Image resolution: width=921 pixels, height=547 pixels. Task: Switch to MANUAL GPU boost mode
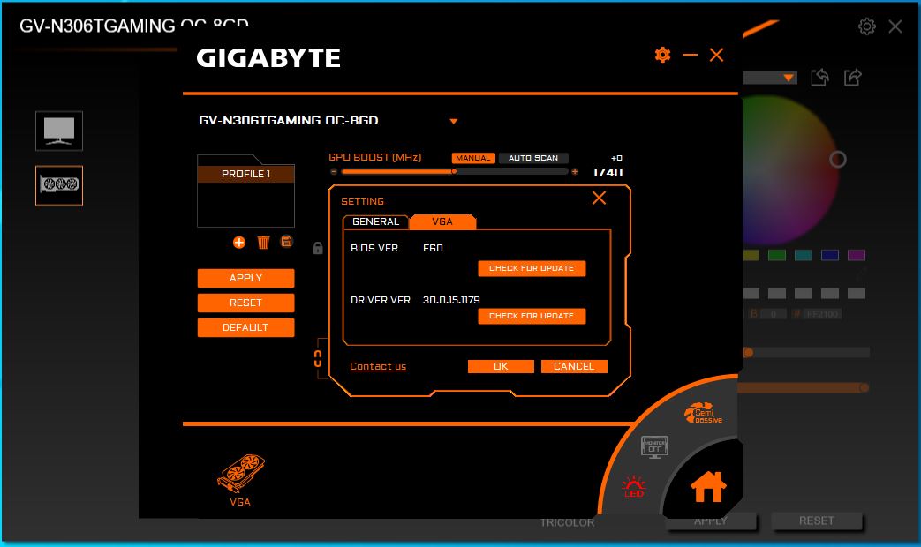click(x=472, y=158)
